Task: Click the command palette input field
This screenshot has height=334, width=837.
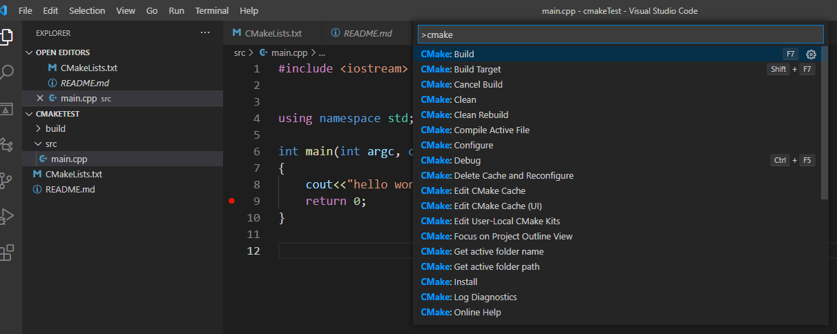Action: tap(620, 34)
